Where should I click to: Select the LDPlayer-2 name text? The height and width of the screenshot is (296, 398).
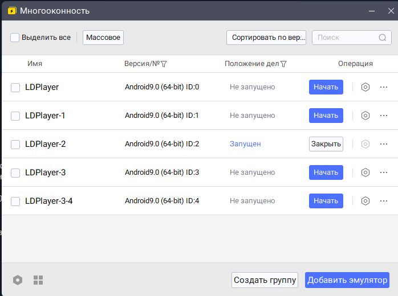(45, 144)
